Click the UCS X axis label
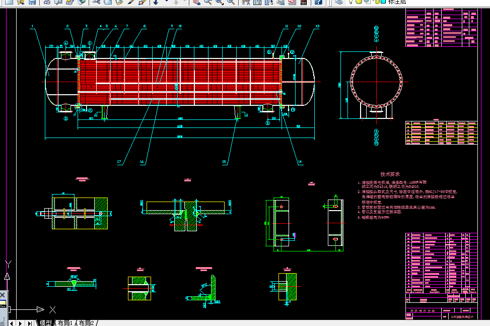 (x=52, y=310)
